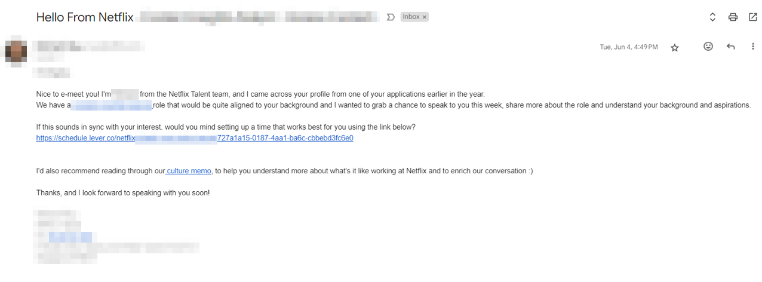This screenshot has height=282, width=762.
Task: Open the schedule.lever.co scheduling link
Action: (x=195, y=138)
